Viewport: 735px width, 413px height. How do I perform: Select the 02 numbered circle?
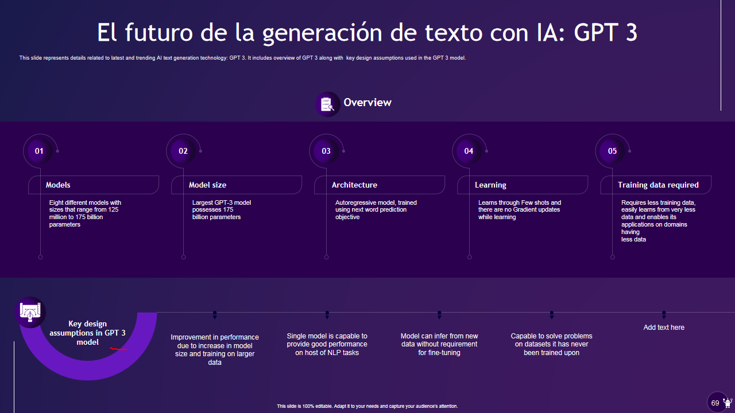(x=183, y=151)
